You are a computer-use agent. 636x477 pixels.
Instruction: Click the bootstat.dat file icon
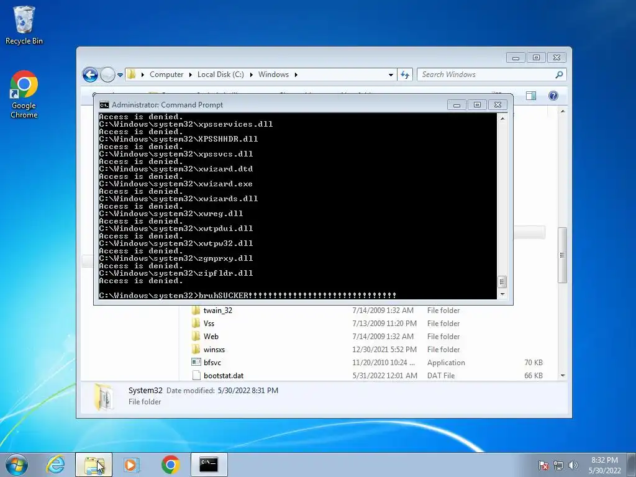(x=196, y=375)
